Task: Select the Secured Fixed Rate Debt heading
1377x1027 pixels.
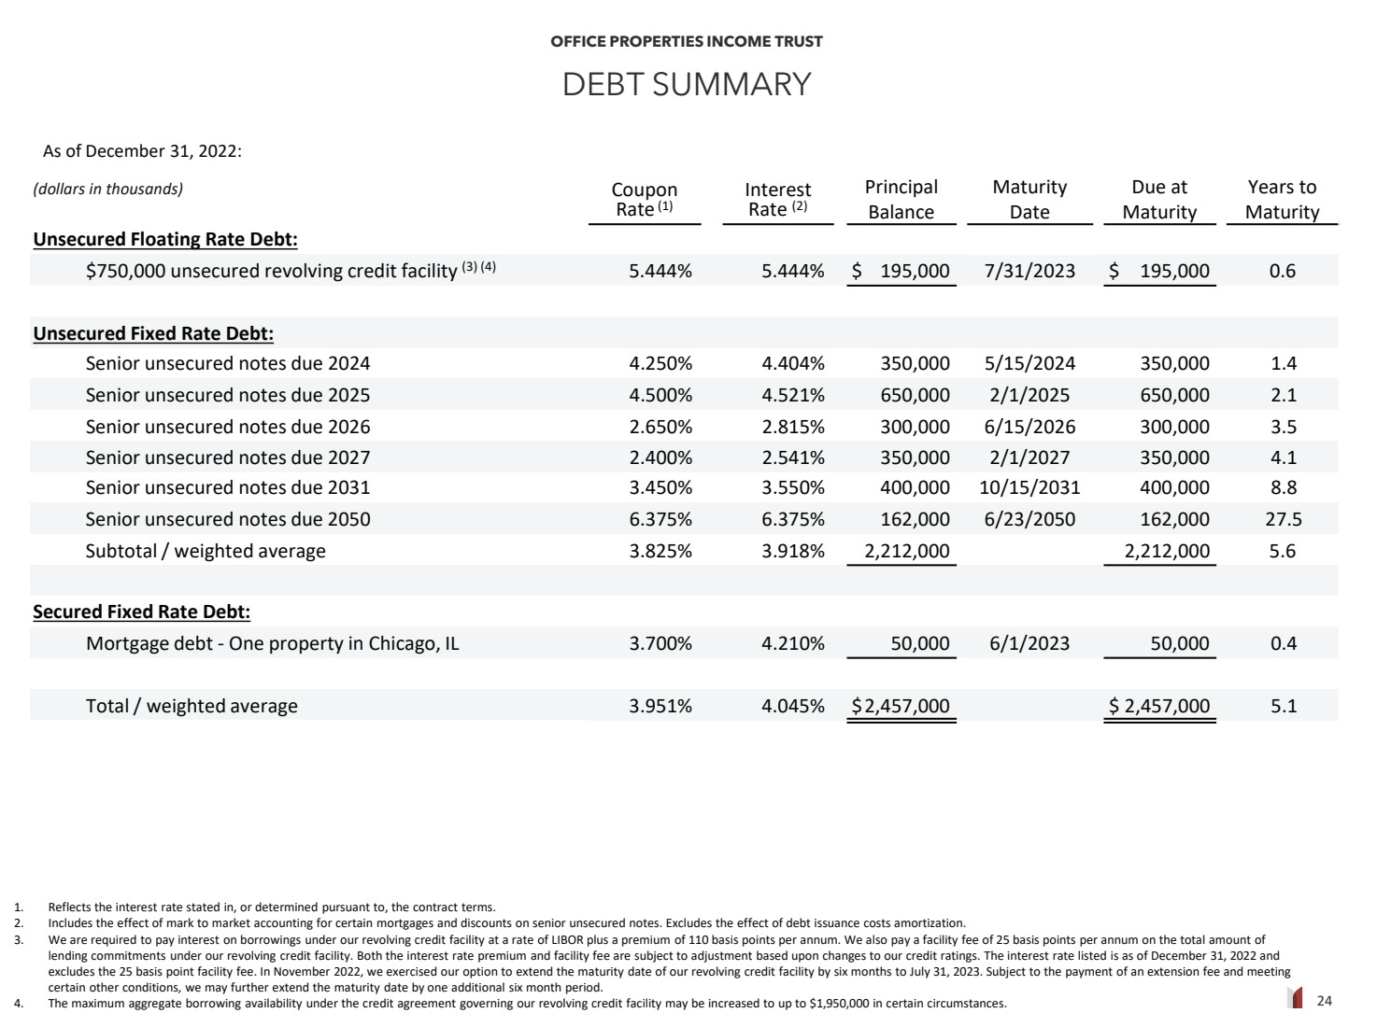Action: coord(142,612)
